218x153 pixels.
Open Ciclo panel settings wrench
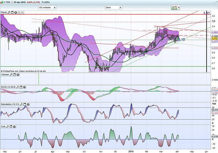[x=7, y=127]
